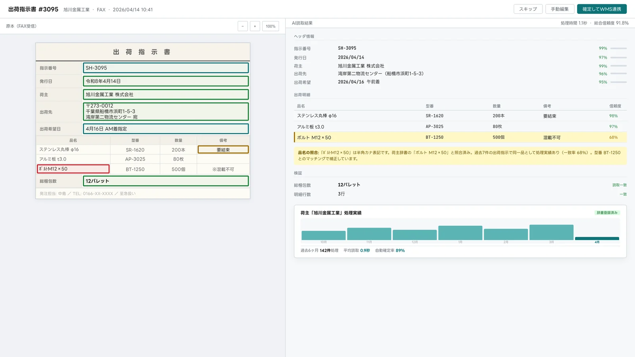Click the 出荷先 address box in original
This screenshot has width=635, height=357.
point(166,111)
